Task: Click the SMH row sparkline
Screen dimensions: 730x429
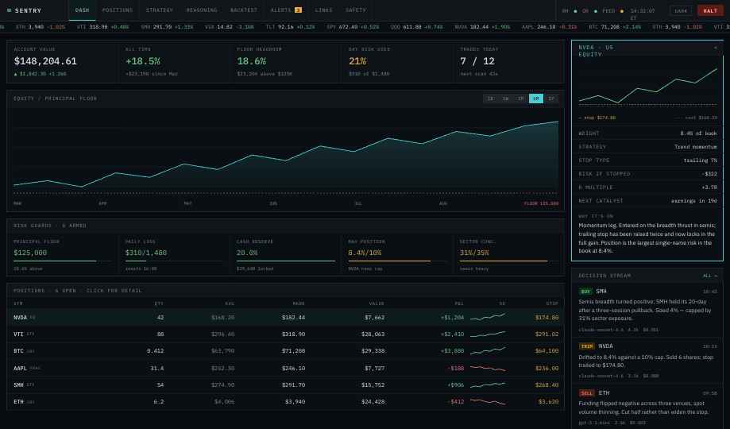Action: 488,385
